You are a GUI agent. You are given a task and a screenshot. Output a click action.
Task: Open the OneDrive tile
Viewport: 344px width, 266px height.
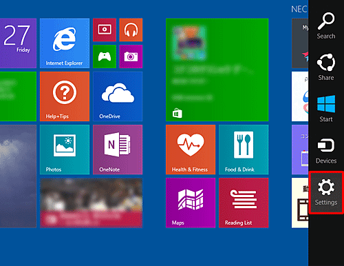pyautogui.click(x=118, y=96)
